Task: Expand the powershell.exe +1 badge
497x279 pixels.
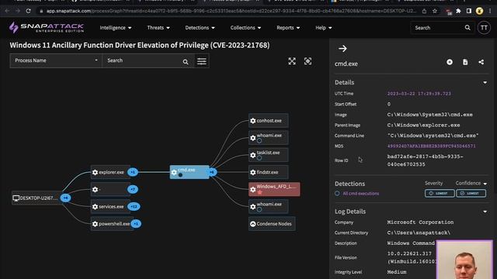Action: click(x=136, y=224)
